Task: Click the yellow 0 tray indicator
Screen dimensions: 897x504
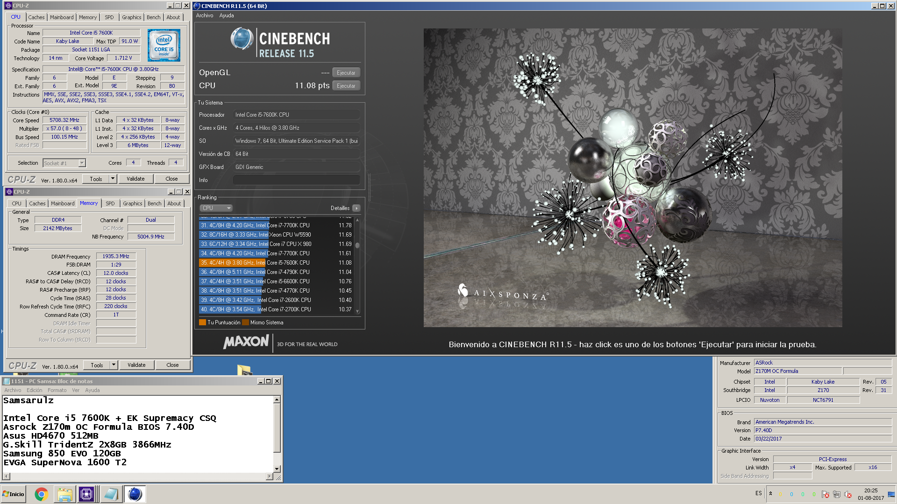Action: pyautogui.click(x=780, y=494)
